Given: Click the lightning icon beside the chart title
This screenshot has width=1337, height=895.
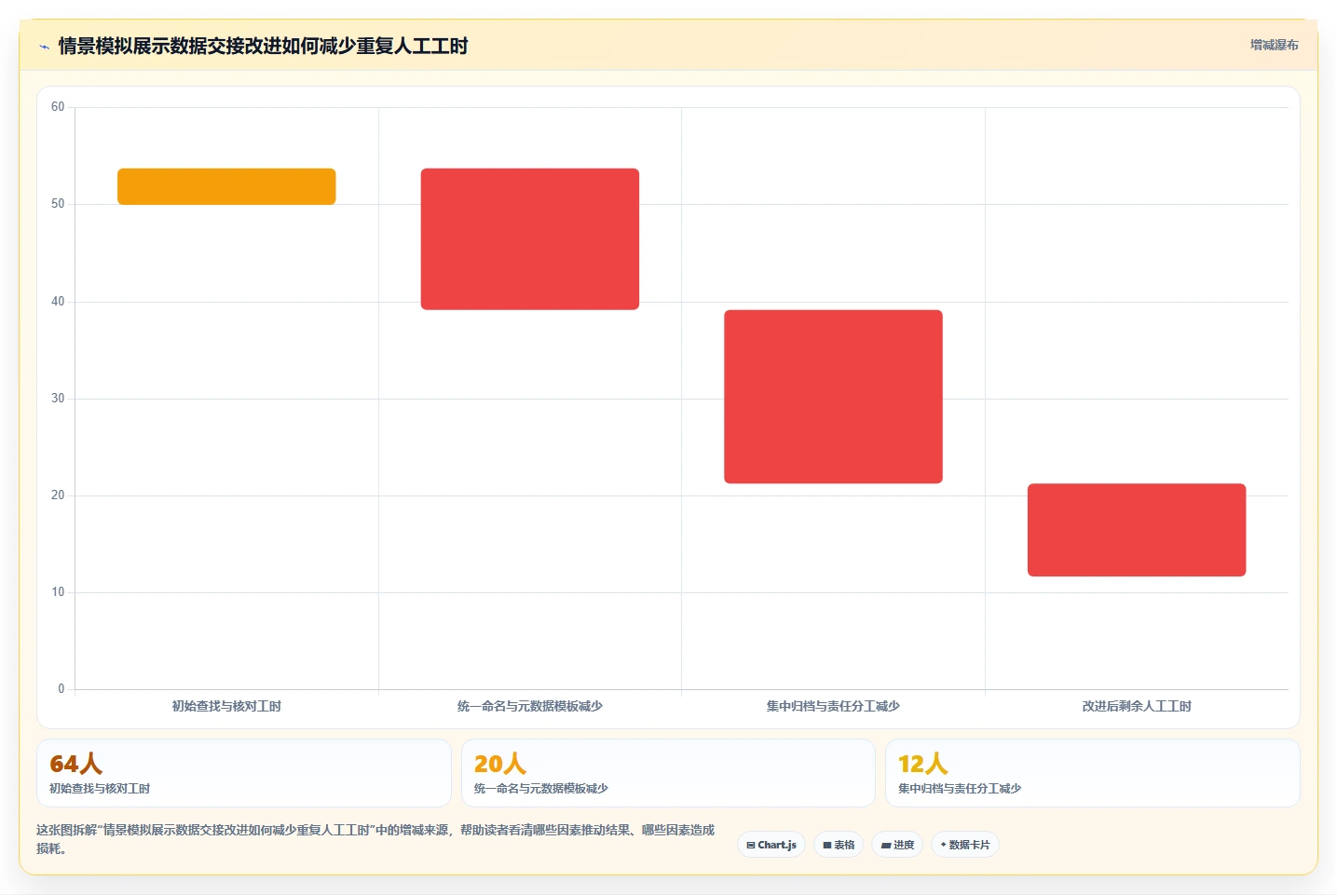Looking at the screenshot, I should click(x=44, y=47).
